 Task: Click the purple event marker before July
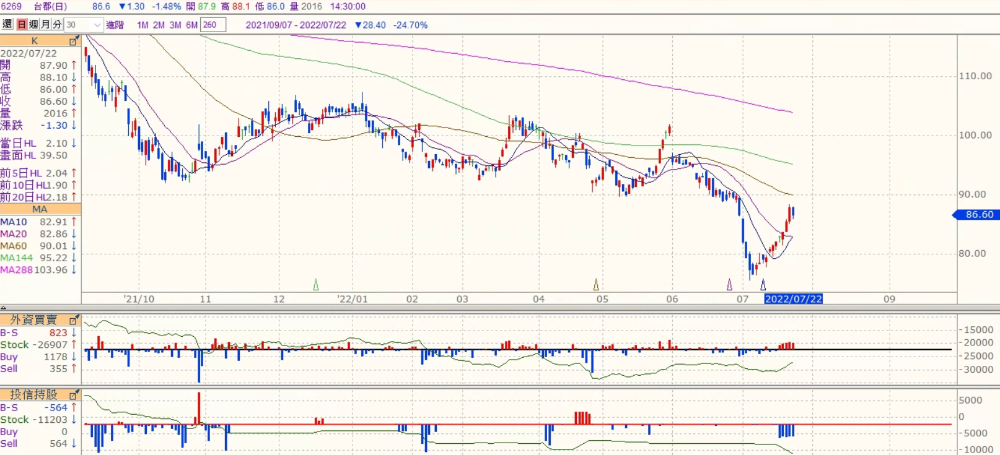pos(729,285)
